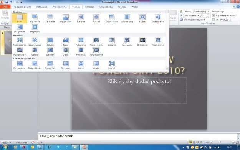
Task: Click the Podgląd preview button
Action: pyautogui.click(x=5, y=15)
